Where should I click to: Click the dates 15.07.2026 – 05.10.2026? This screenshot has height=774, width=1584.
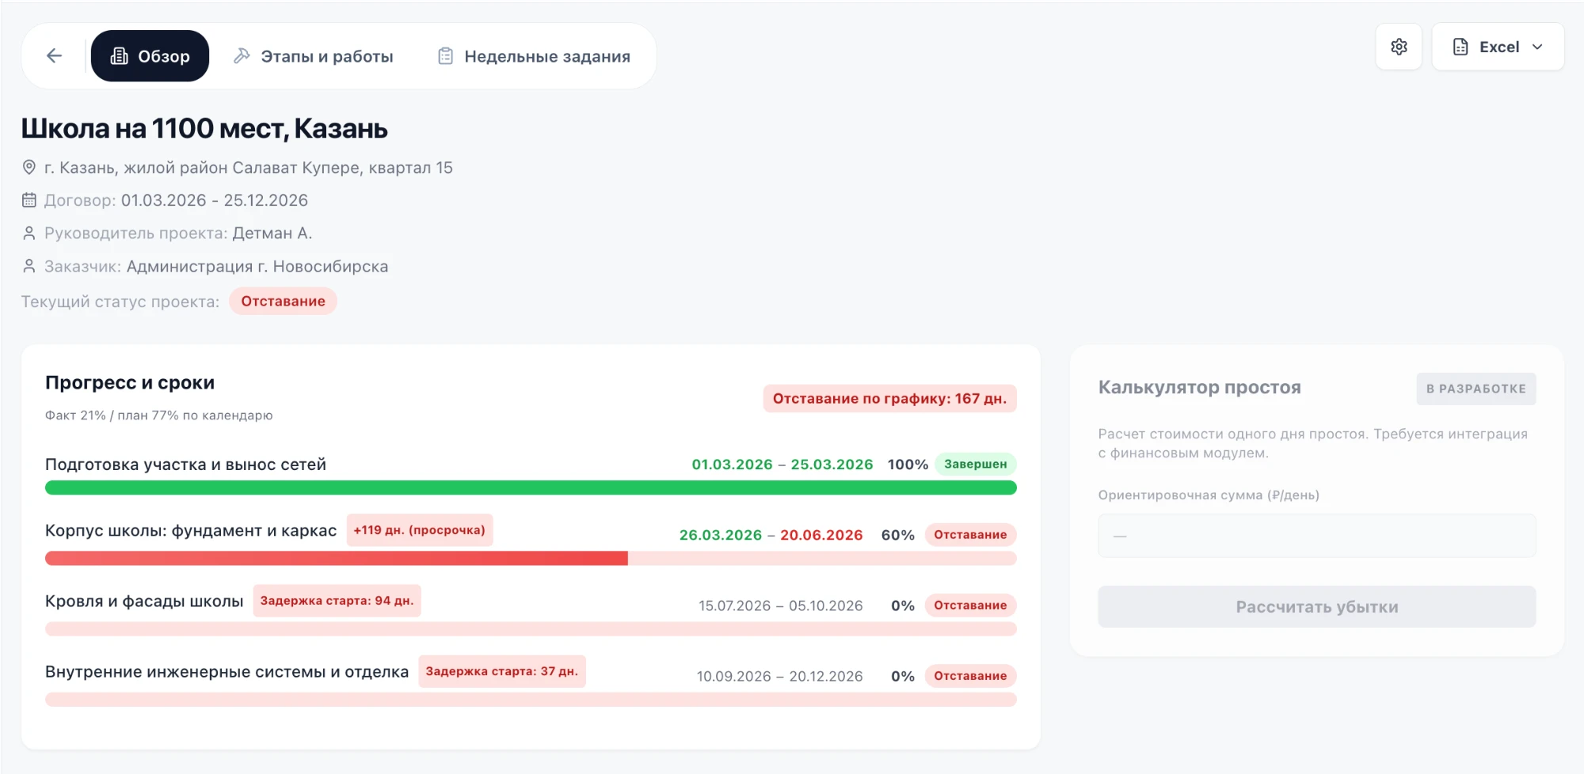[x=780, y=605]
